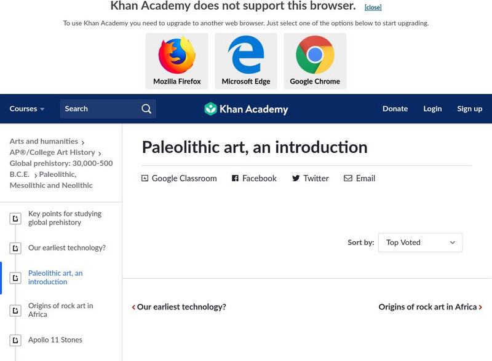Image resolution: width=492 pixels, height=361 pixels.
Task: Click the Sign up link
Action: pos(469,109)
